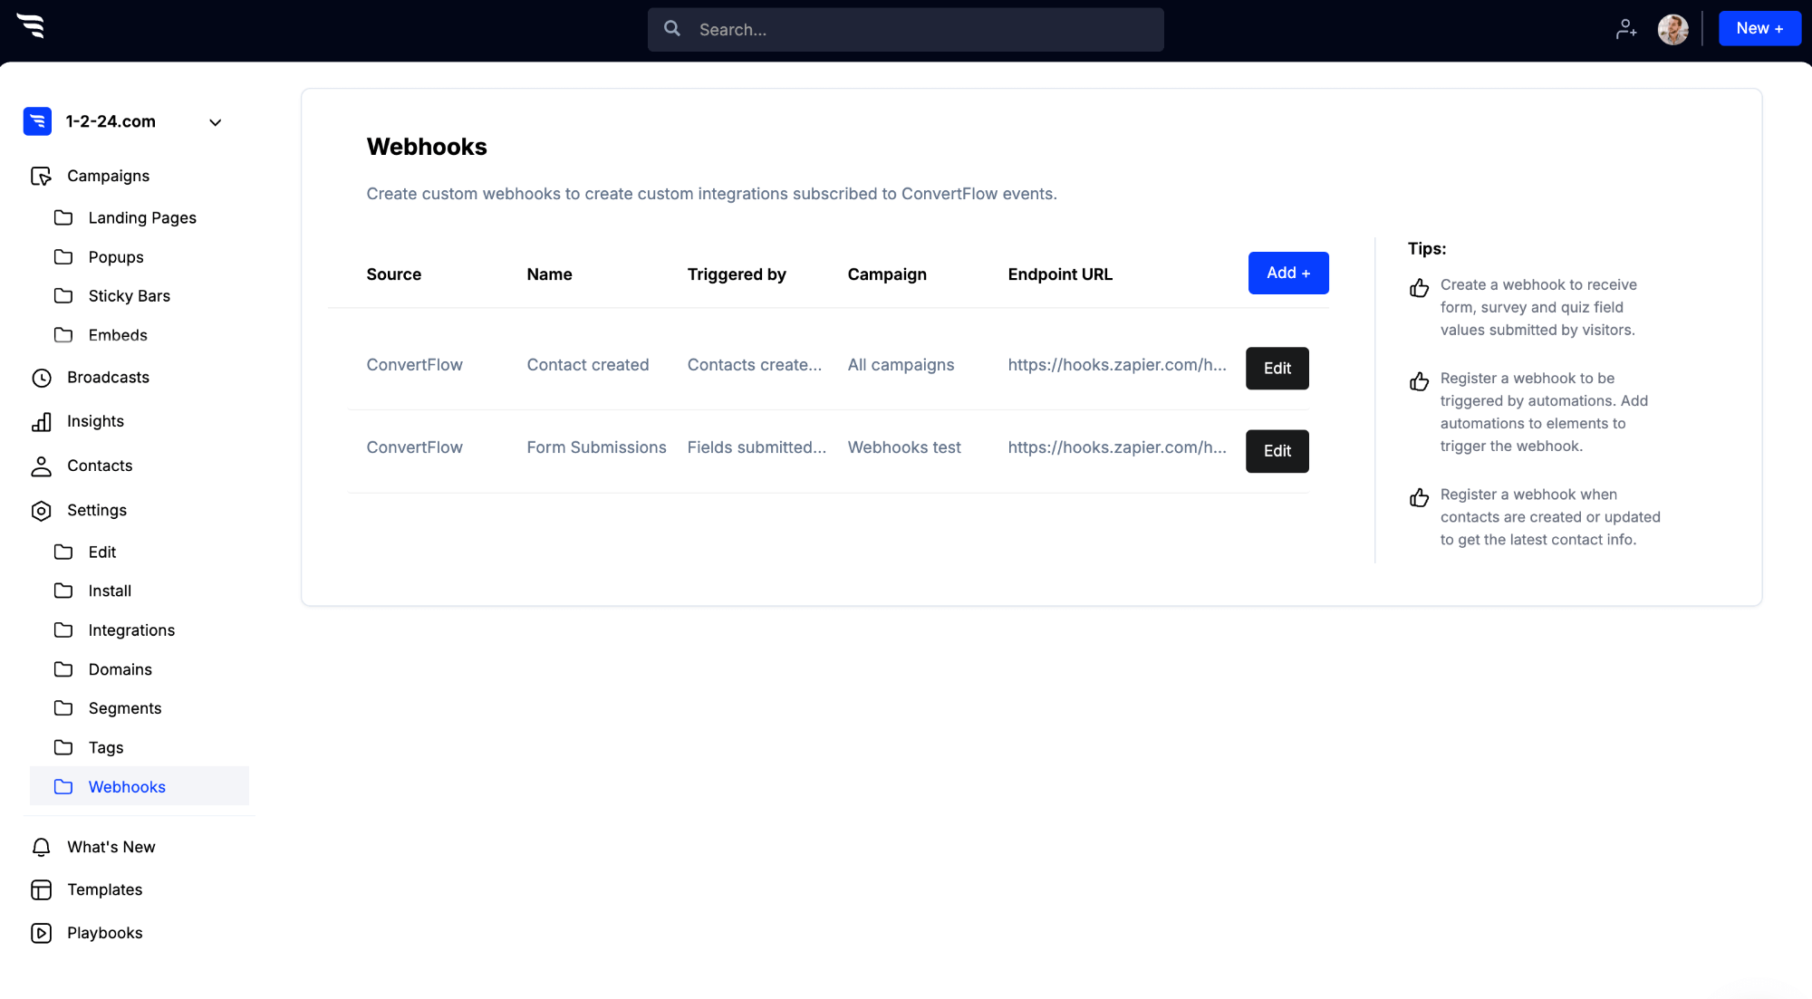This screenshot has width=1812, height=999.
Task: Open the invite user icon
Action: click(1626, 29)
